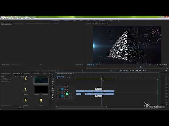Click the timeline playhead timecode field
This screenshot has height=126, width=169.
[61, 76]
